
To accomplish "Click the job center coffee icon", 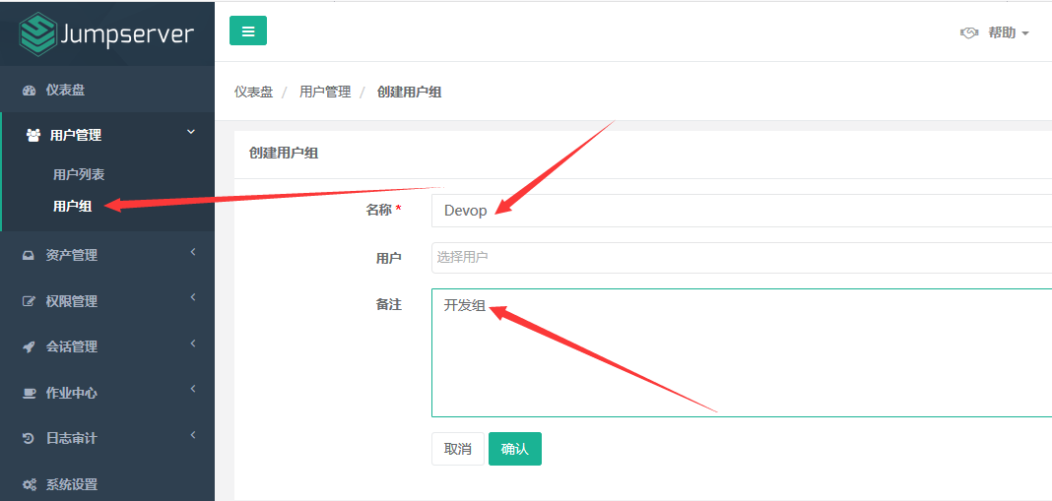I will 29,393.
